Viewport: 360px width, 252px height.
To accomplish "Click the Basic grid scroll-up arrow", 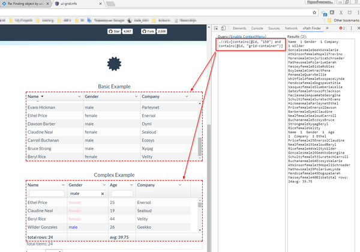I will [x=200, y=104].
